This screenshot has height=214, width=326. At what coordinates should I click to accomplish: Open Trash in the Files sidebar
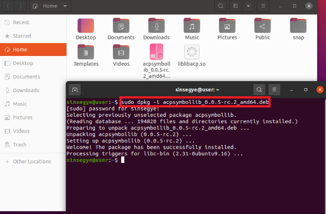tap(33, 145)
